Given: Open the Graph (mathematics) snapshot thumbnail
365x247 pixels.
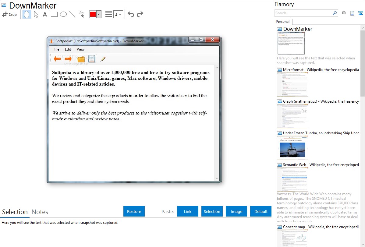Looking at the screenshot, I should (292, 116).
